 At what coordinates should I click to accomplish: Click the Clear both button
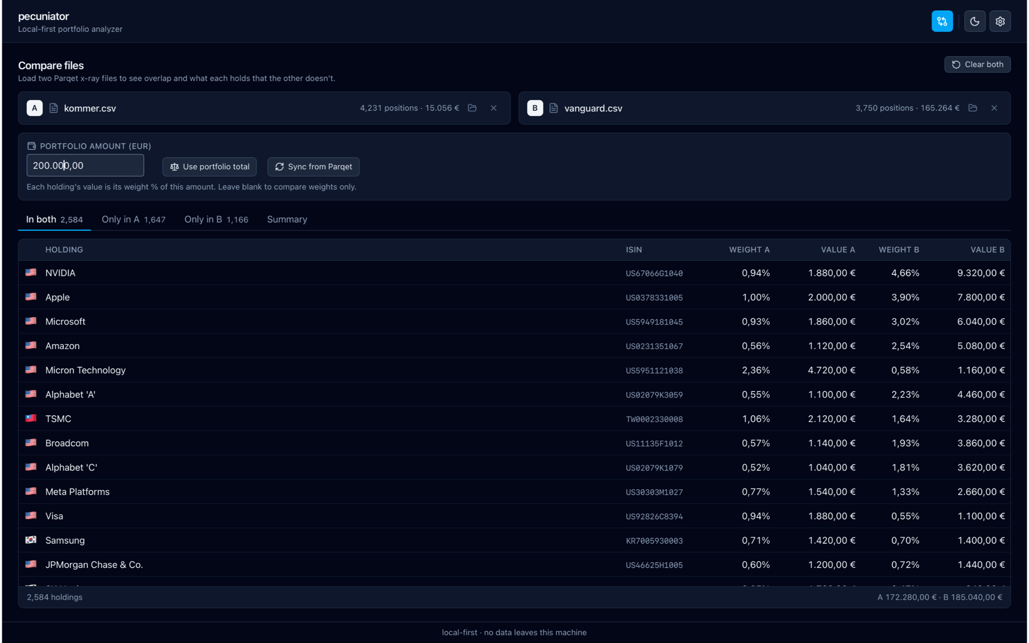pyautogui.click(x=977, y=64)
